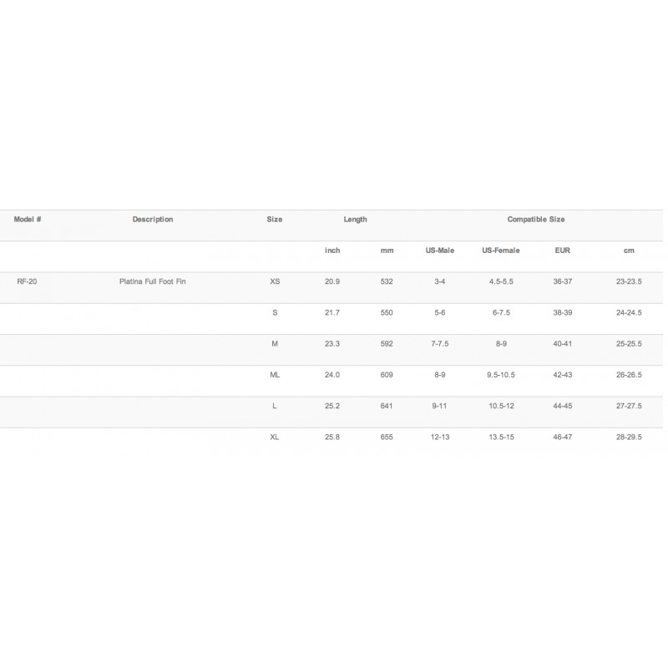Select the Description column header
The image size is (668, 668).
tap(153, 220)
